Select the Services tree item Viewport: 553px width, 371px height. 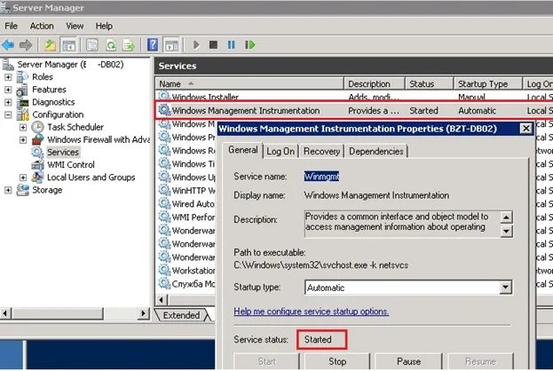pyautogui.click(x=63, y=153)
